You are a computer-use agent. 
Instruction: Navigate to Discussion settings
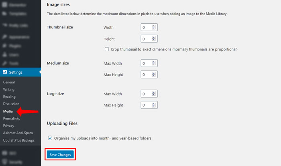pos(11,104)
